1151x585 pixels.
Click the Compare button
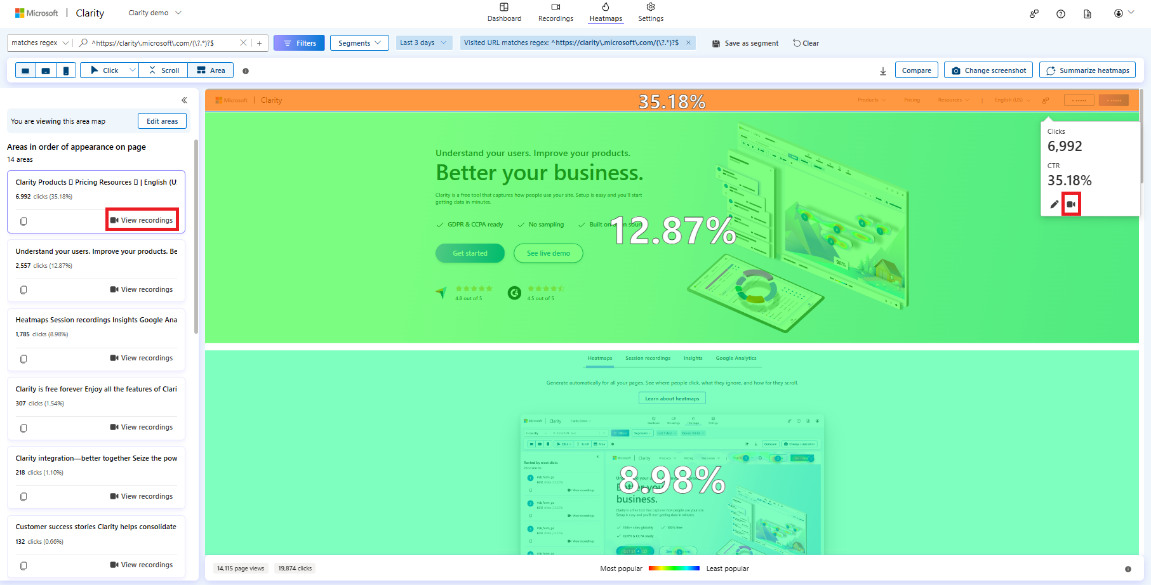tap(917, 70)
